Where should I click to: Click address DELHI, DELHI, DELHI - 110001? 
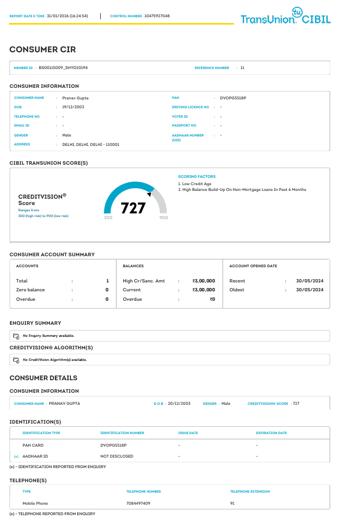click(x=91, y=145)
